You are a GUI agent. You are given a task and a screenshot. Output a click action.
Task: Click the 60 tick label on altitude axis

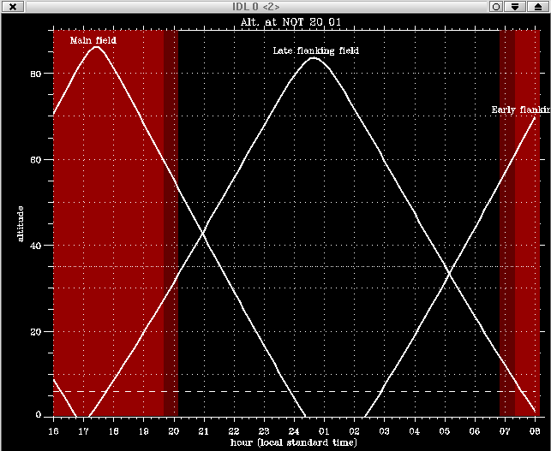[x=36, y=160]
